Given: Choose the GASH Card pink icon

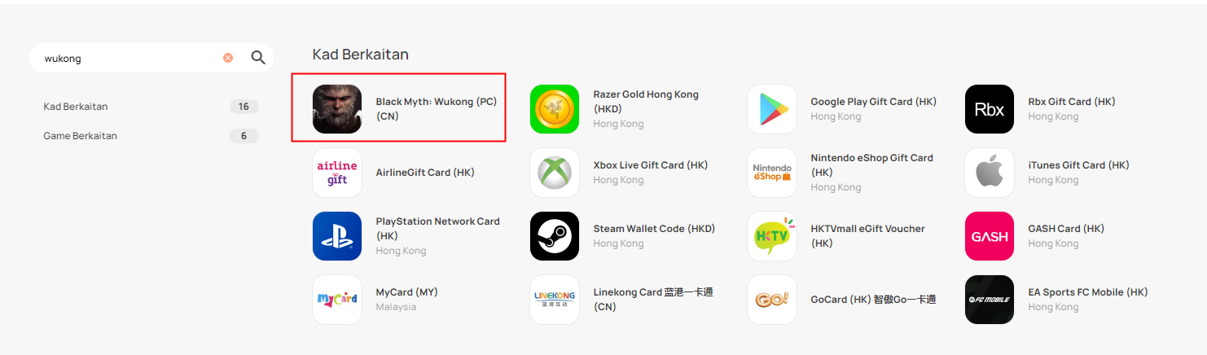Looking at the screenshot, I should pyautogui.click(x=990, y=236).
